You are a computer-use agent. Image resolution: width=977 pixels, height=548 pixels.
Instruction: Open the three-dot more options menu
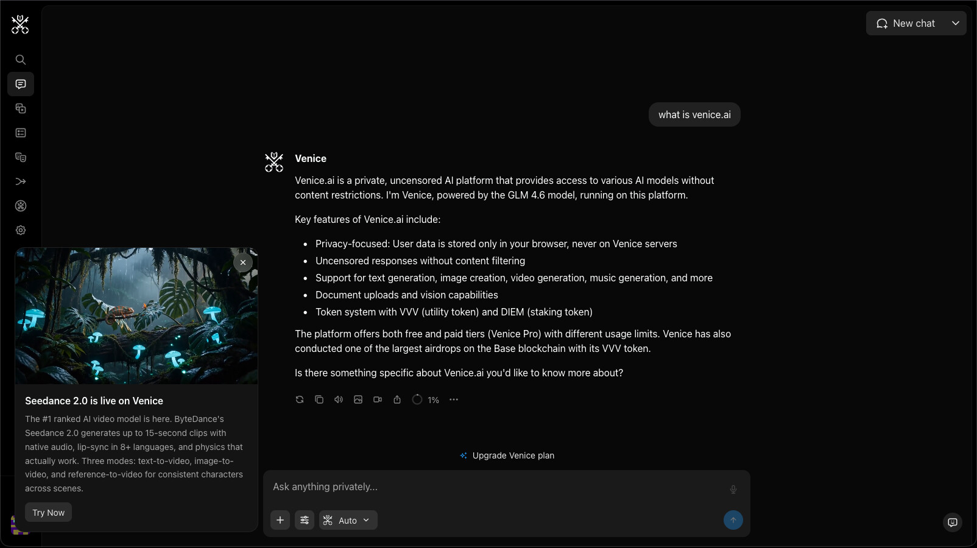[454, 399]
